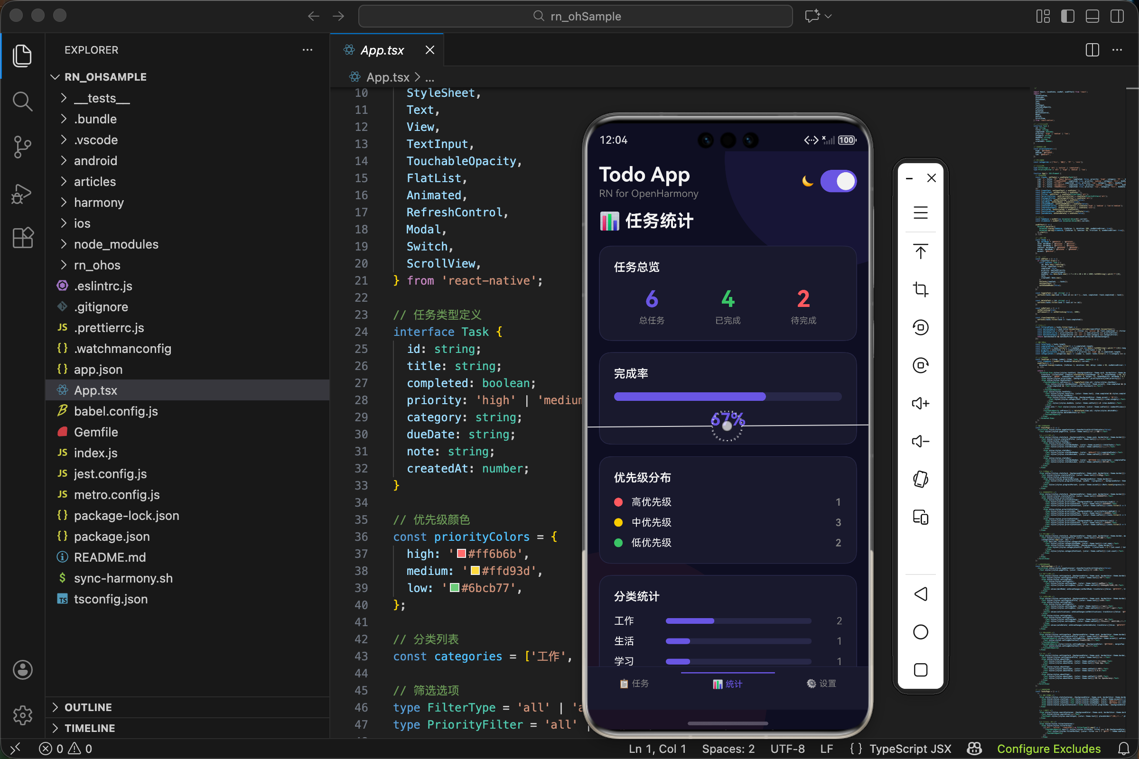Image resolution: width=1139 pixels, height=759 pixels.
Task: Toggle the primary side bar visibility
Action: (x=1067, y=16)
